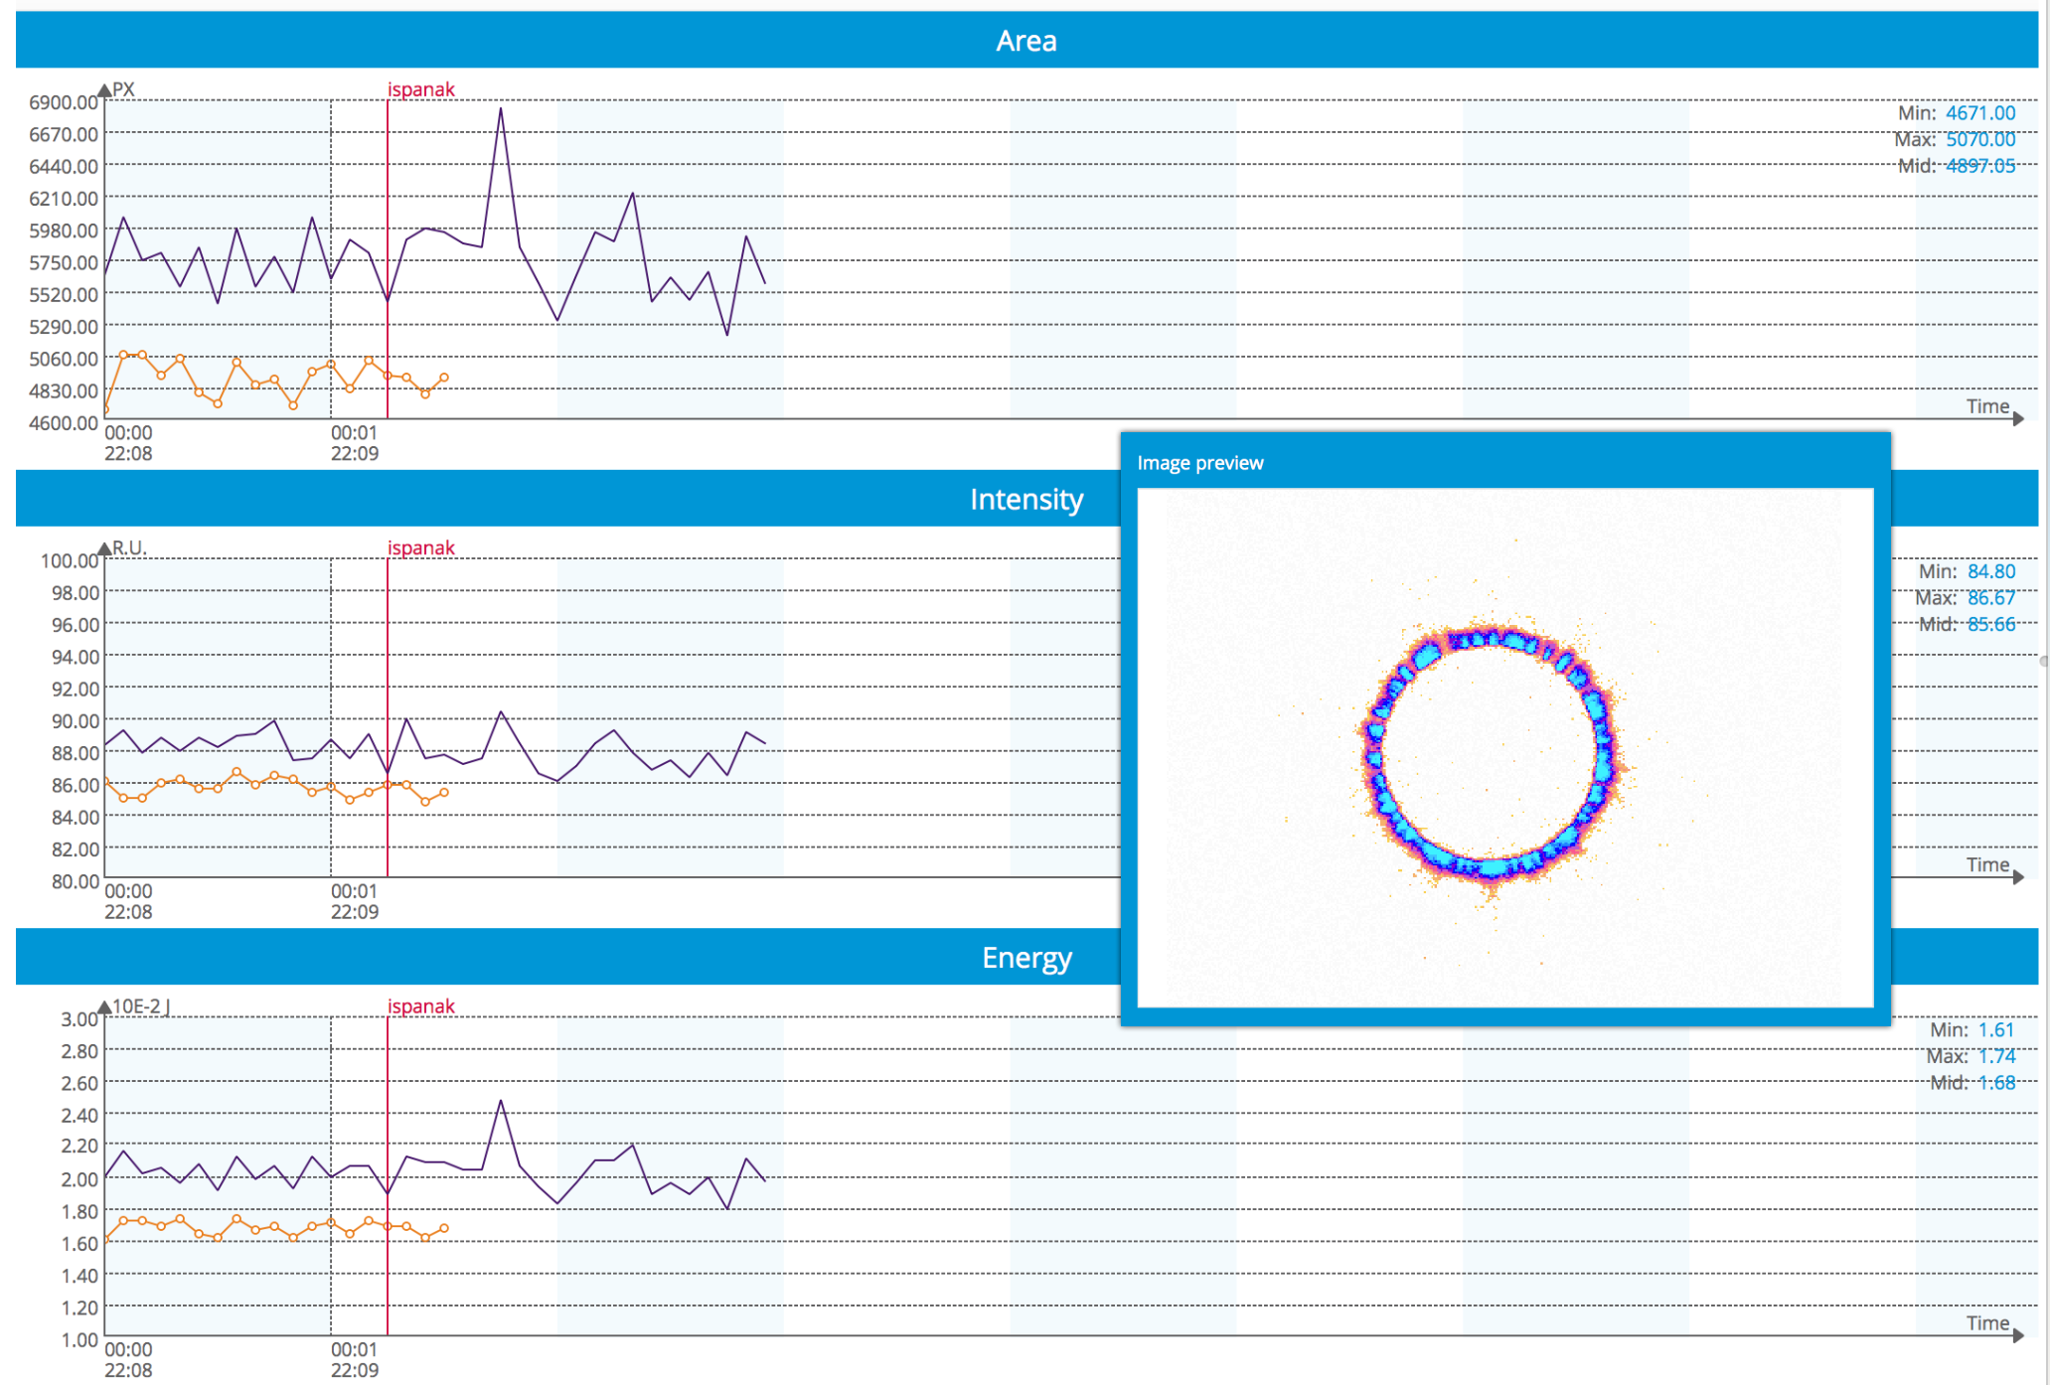Click the Energy Max value 1.74
The width and height of the screenshot is (2050, 1385).
pyautogui.click(x=1995, y=1056)
